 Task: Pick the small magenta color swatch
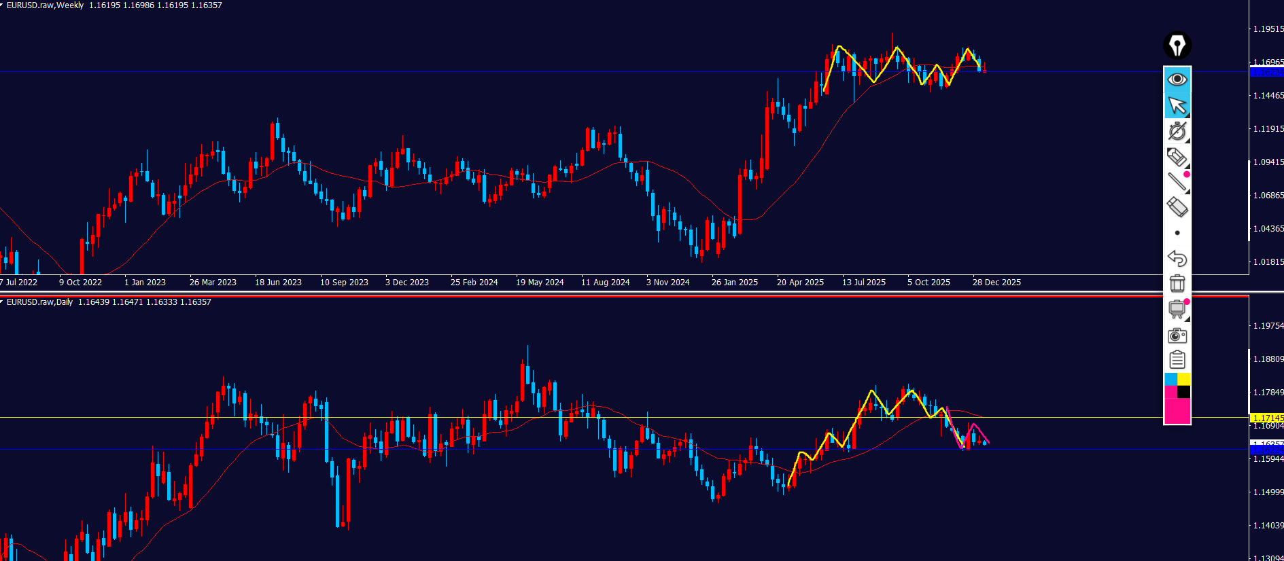point(1170,392)
